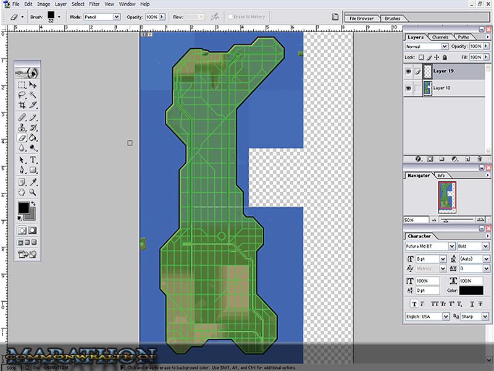Activate the Horizontal Type tool

pyautogui.click(x=33, y=159)
